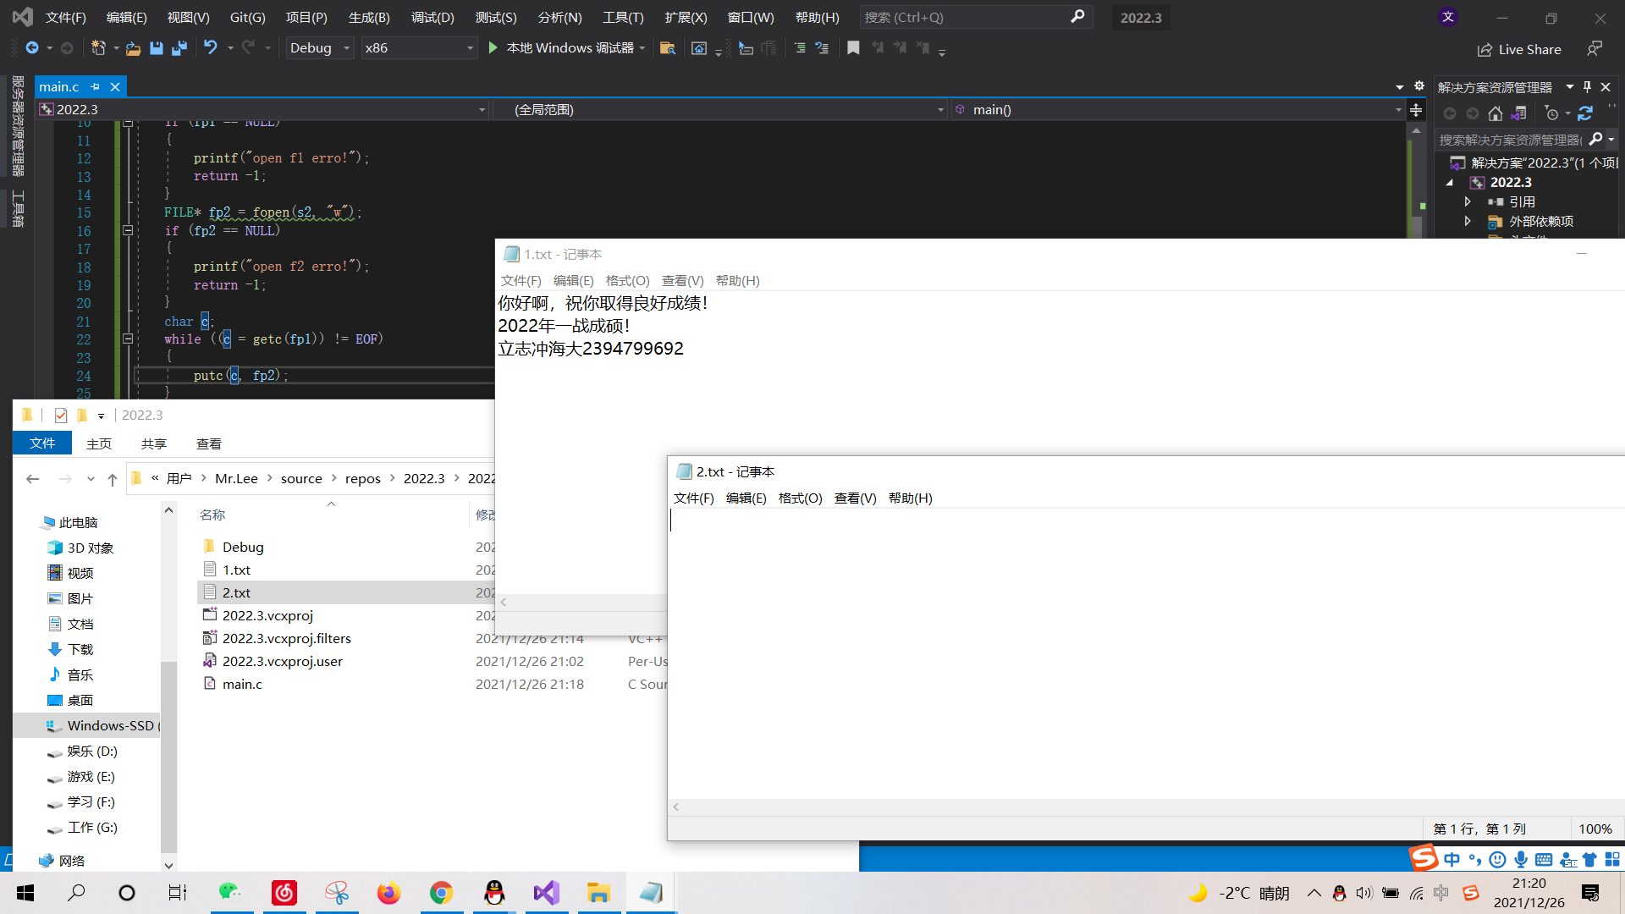Screen dimensions: 1625x914
Task: Click the new project icon in toolbar
Action: [98, 48]
